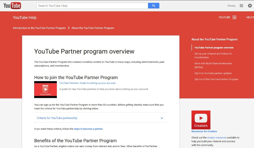
Task: Open Opt in to YouTube partner updates
Action: coord(213,73)
